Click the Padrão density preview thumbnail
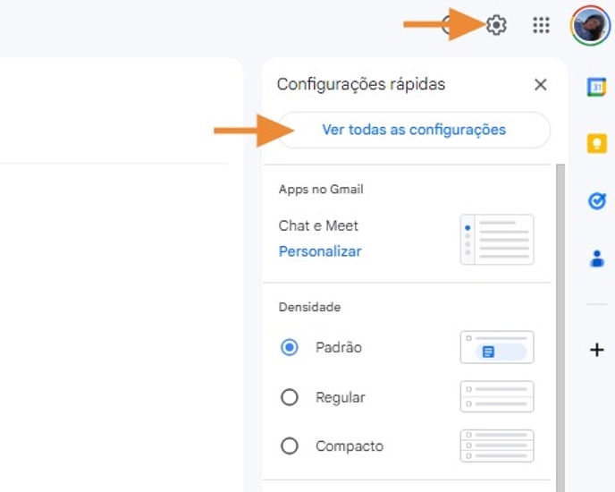The height and width of the screenshot is (492, 615). [496, 347]
